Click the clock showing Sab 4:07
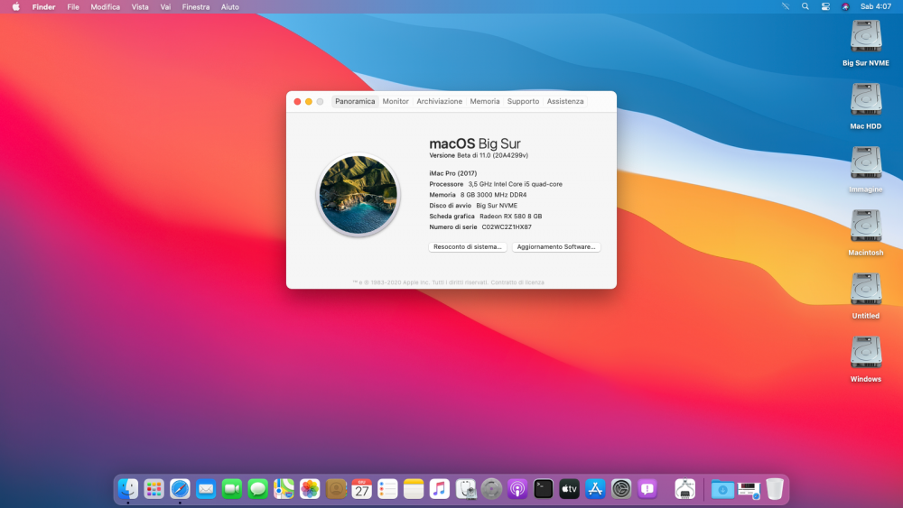 tap(876, 7)
